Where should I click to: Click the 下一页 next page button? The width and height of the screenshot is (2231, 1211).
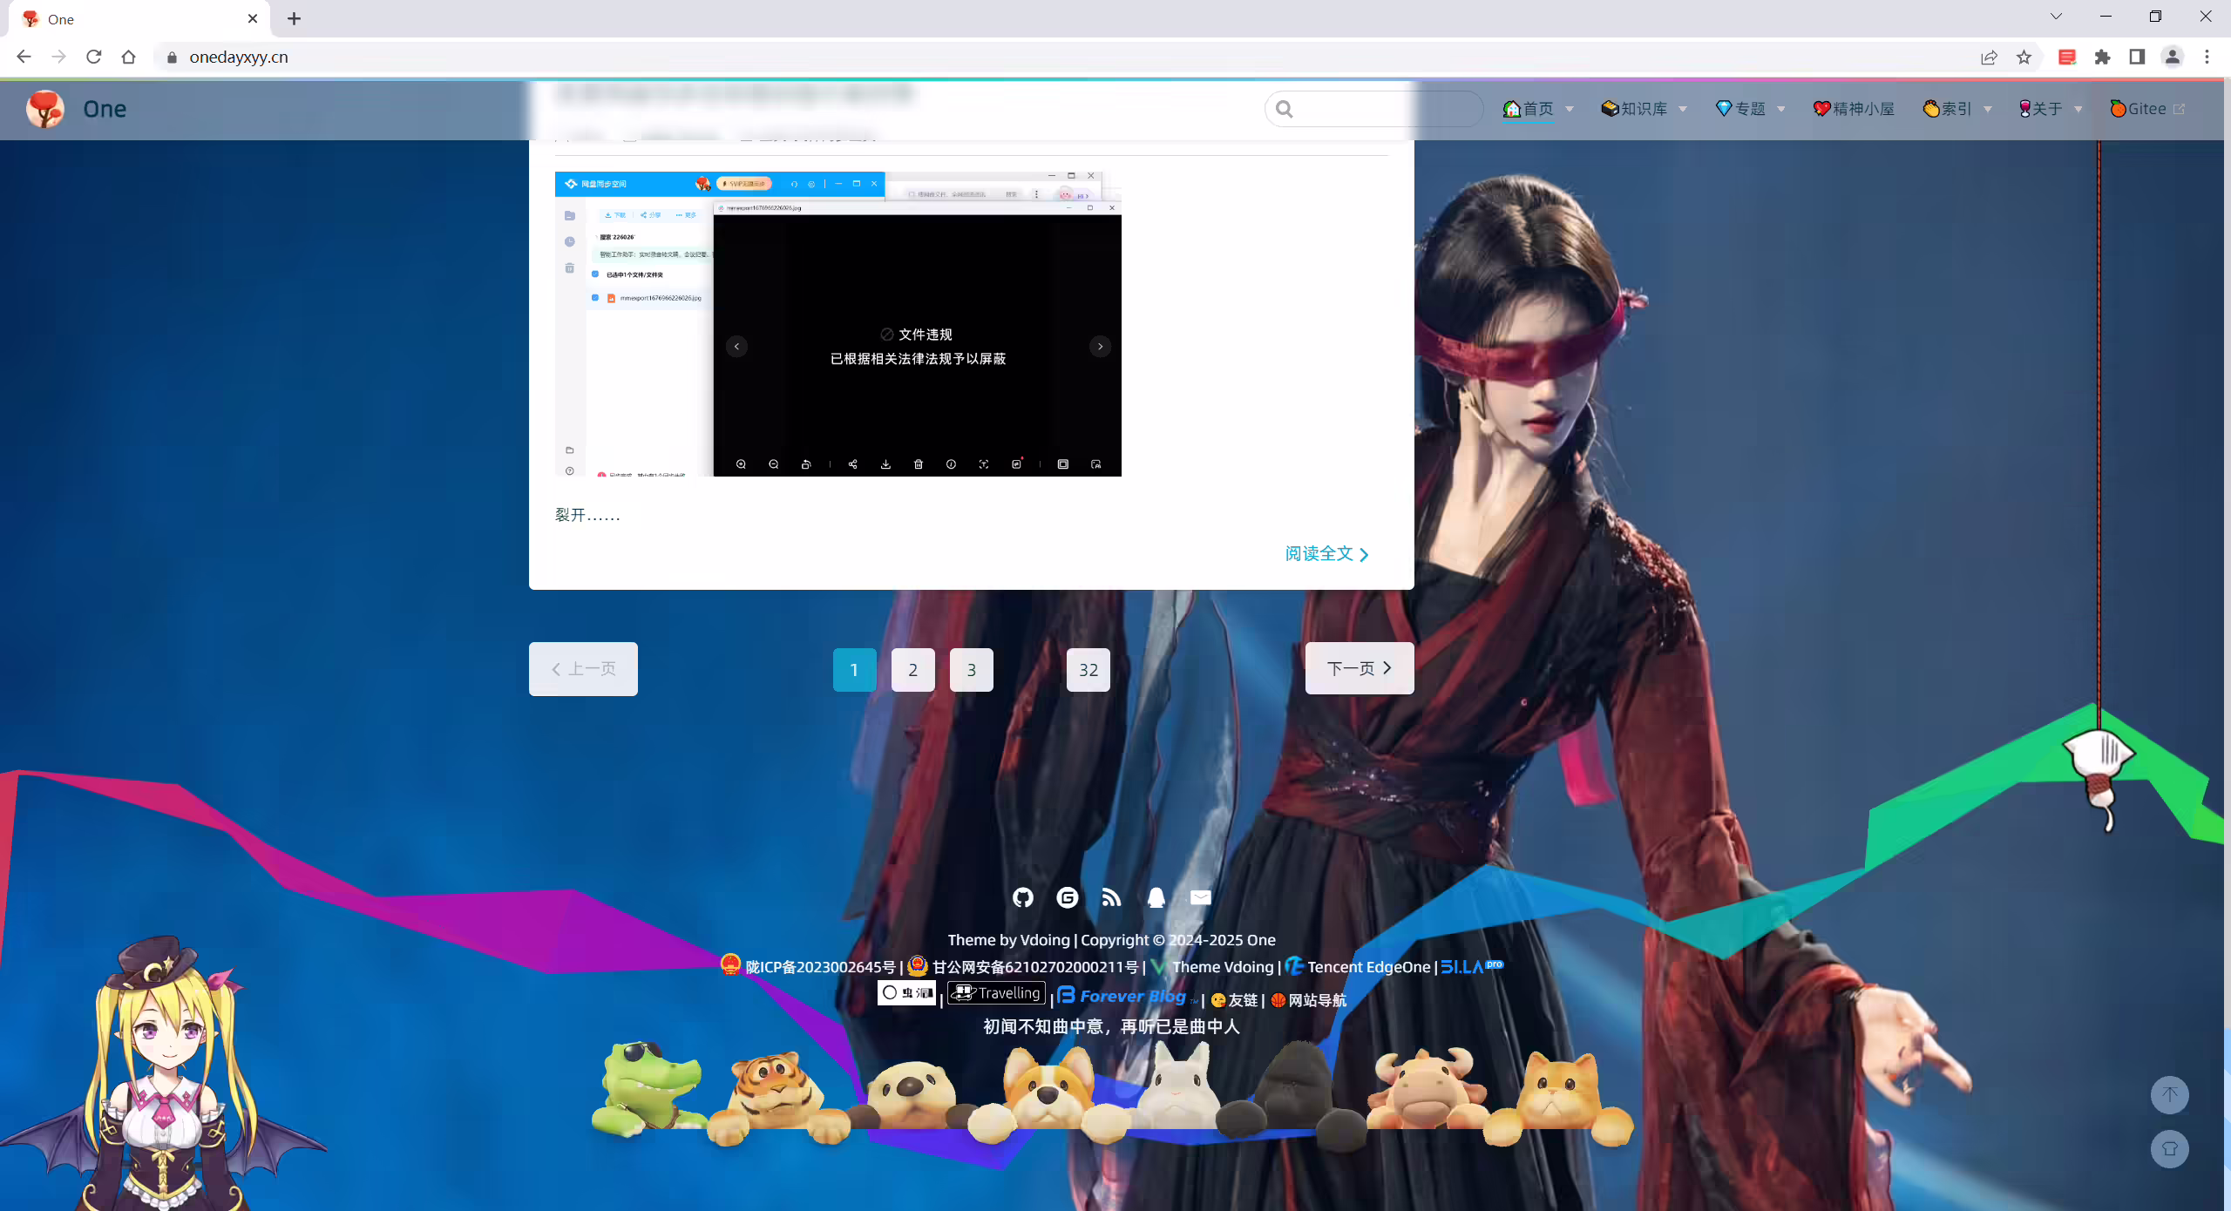tap(1360, 668)
